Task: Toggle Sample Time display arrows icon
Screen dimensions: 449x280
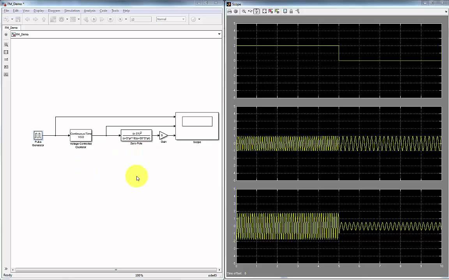Action: 6,59
